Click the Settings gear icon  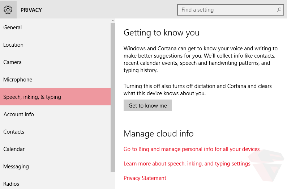8,10
